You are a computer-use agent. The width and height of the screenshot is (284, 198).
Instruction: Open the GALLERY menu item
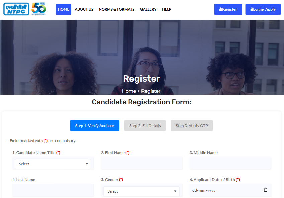[x=148, y=9]
